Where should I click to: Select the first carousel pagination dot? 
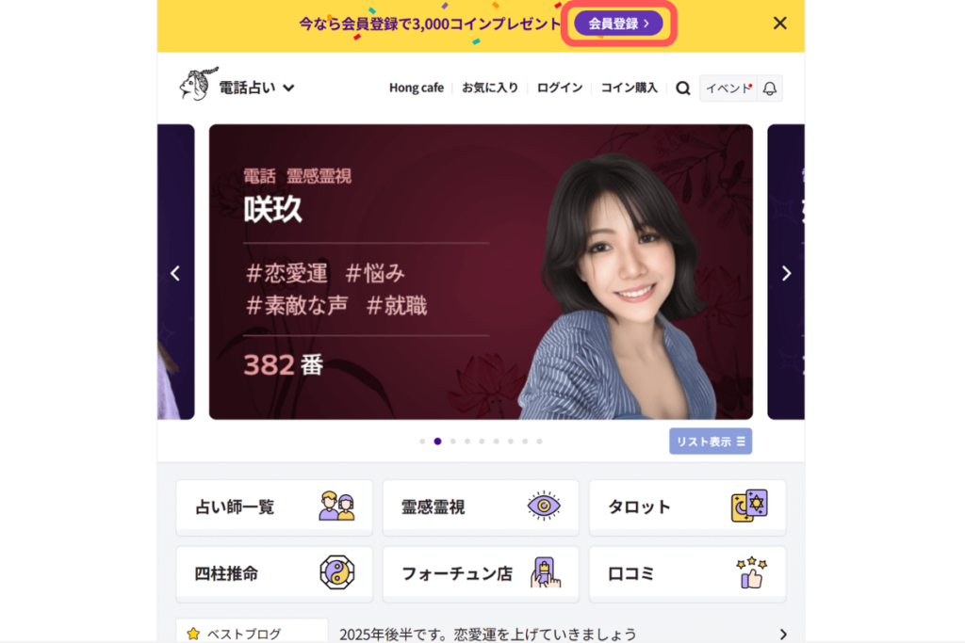(x=422, y=442)
